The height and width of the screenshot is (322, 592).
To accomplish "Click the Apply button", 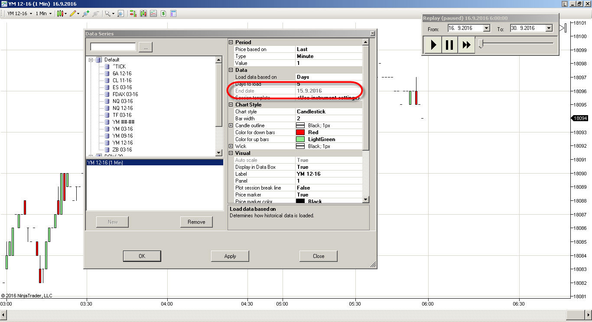I will pyautogui.click(x=230, y=256).
